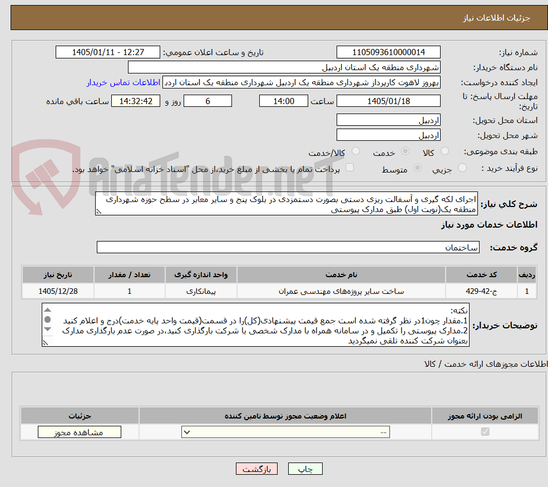The height and width of the screenshot is (487, 548).
Task: Select the جزیی purchase type radio
Action: [x=462, y=168]
